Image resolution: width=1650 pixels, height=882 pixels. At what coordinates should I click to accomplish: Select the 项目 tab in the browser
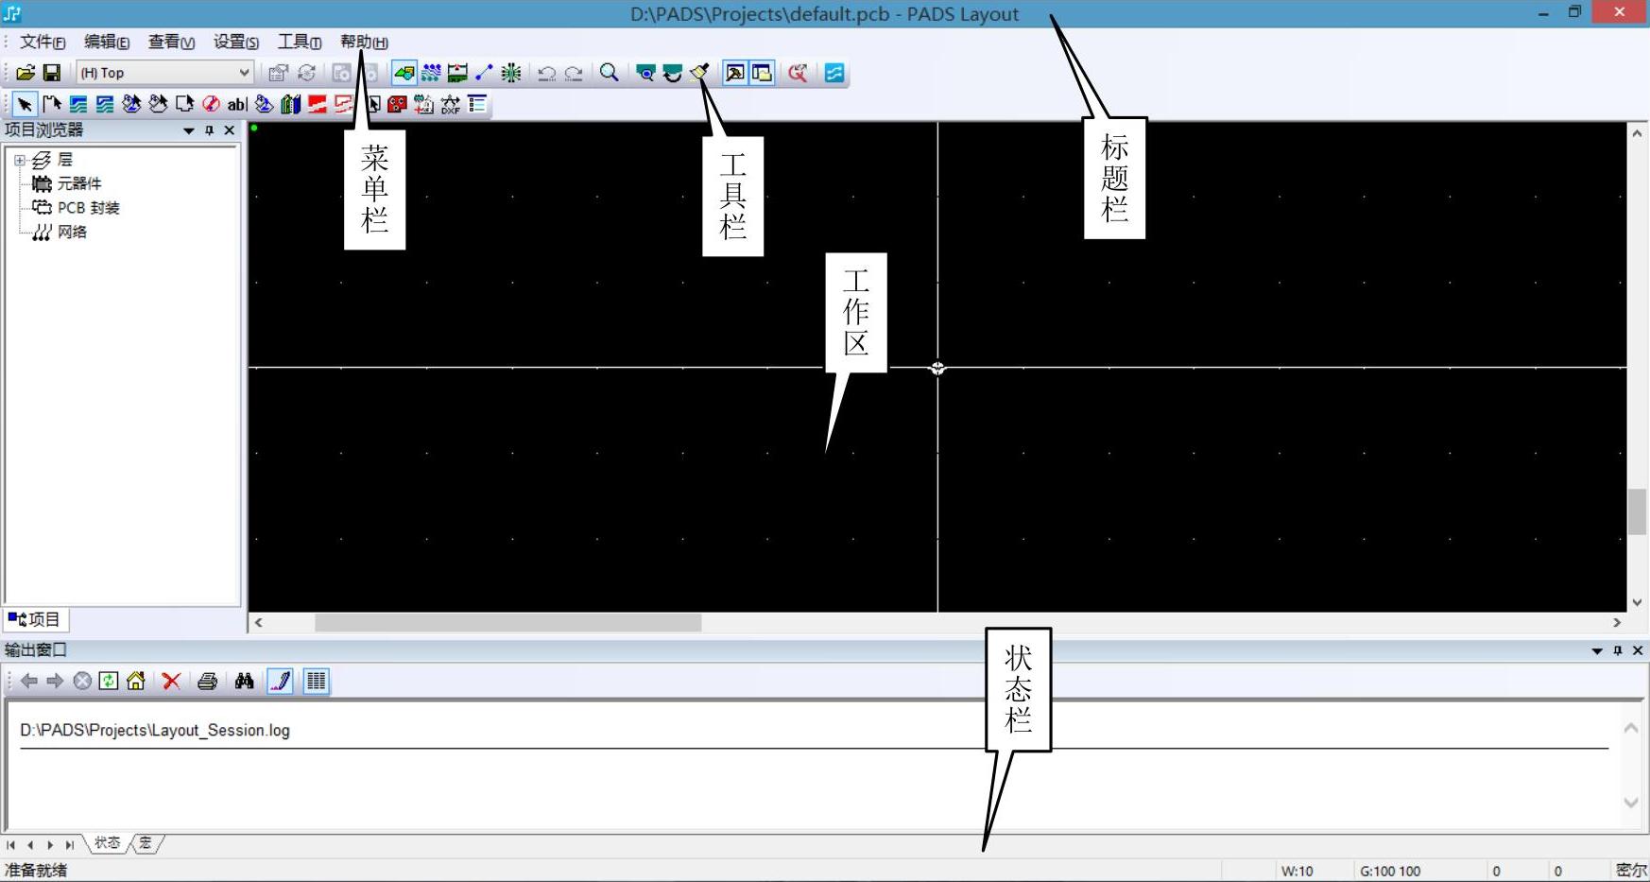(36, 619)
